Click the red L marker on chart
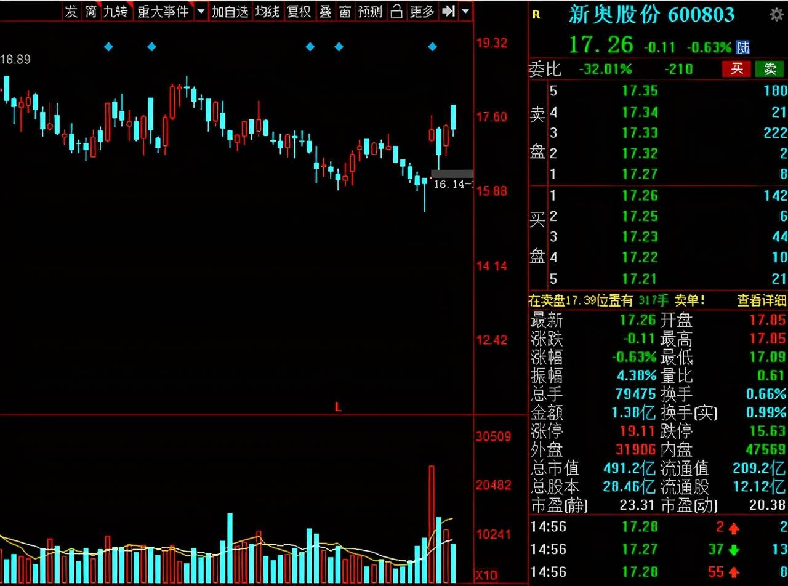788x586 pixels. [338, 407]
